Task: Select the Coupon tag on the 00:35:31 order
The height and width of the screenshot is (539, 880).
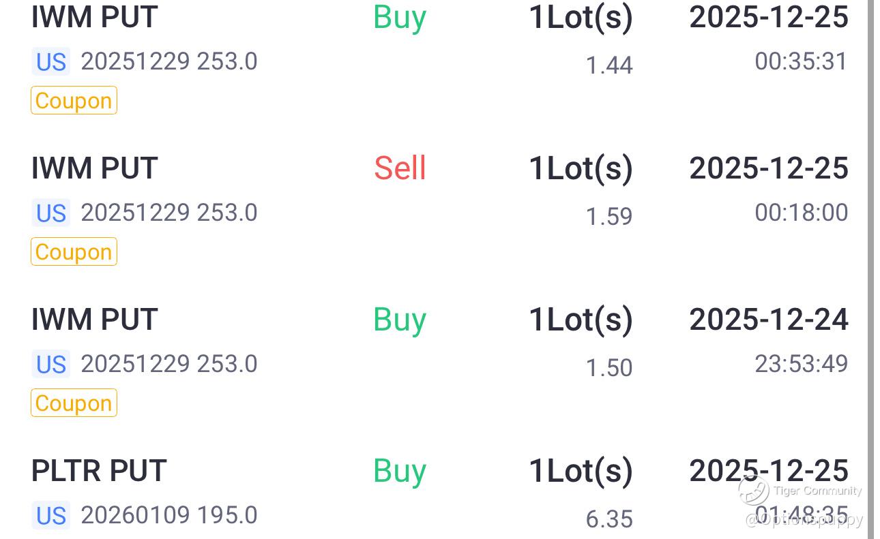Action: pyautogui.click(x=74, y=101)
